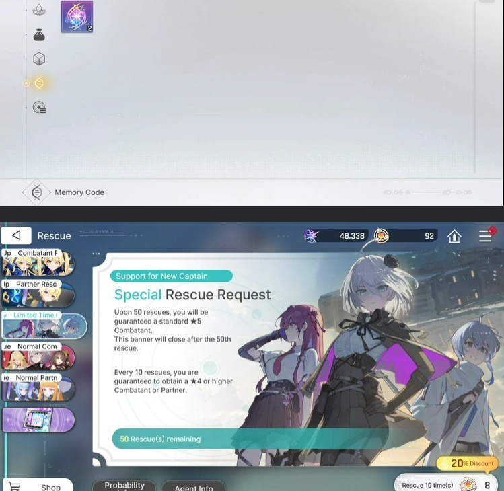Click the rescue ticket icon beside 92
The height and width of the screenshot is (491, 504).
click(x=382, y=235)
